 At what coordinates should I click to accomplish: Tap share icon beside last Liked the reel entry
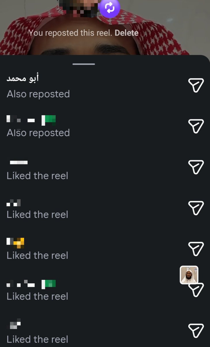(196, 331)
